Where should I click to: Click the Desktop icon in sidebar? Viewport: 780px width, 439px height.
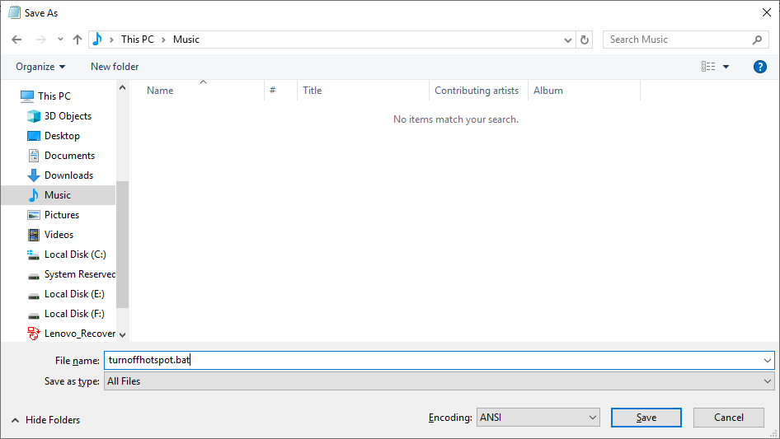(34, 136)
